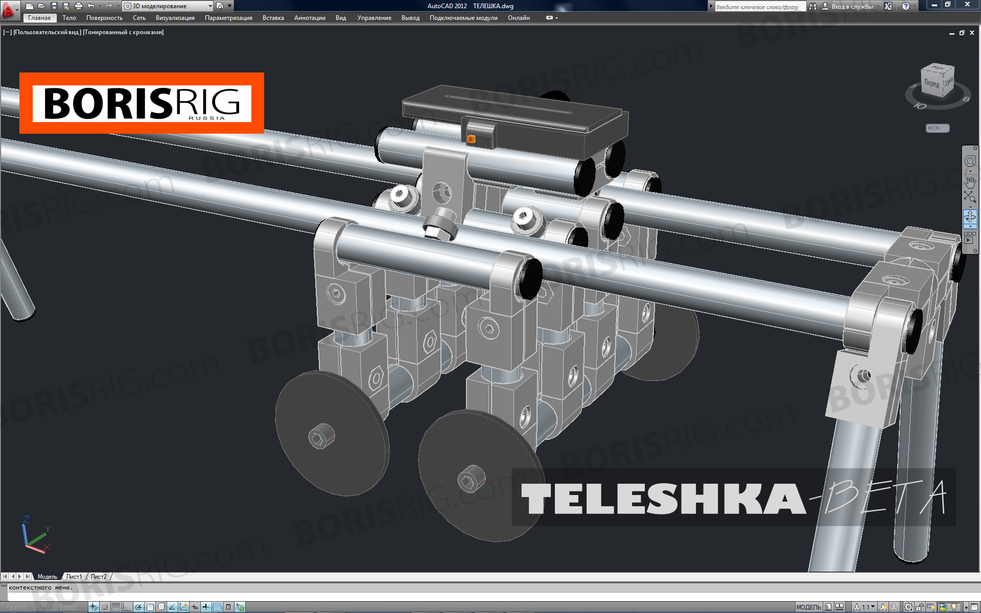Switch to the Лист1 layout tab

pos(74,577)
